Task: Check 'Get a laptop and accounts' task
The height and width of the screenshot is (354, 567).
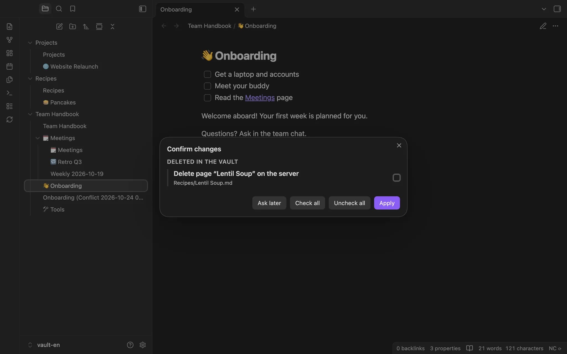Action: (x=207, y=74)
